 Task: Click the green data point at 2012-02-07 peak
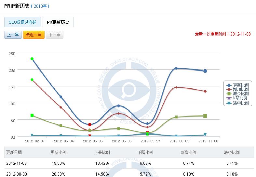coord(32,59)
